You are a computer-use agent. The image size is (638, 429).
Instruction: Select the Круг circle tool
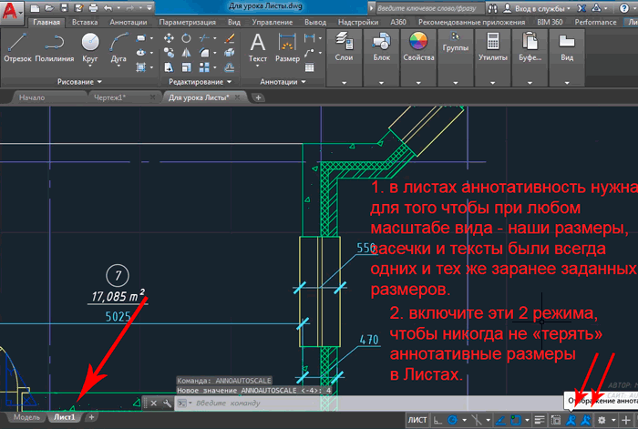coord(90,47)
